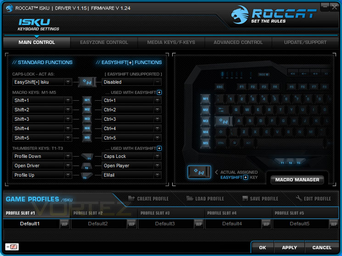Confirm with the OK button
The height and width of the screenshot is (256, 342).
[263, 247]
